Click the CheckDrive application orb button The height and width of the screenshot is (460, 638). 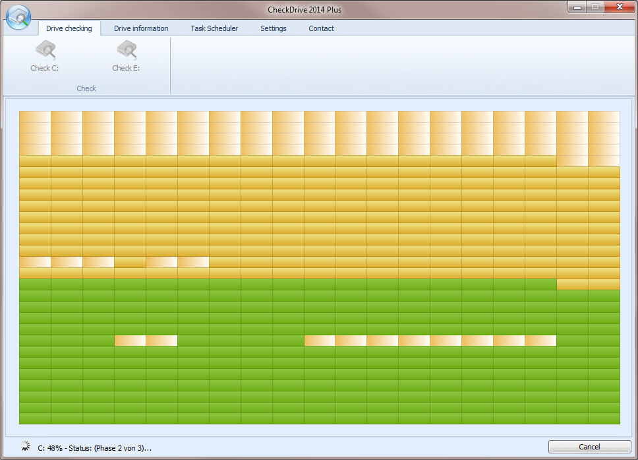18,17
